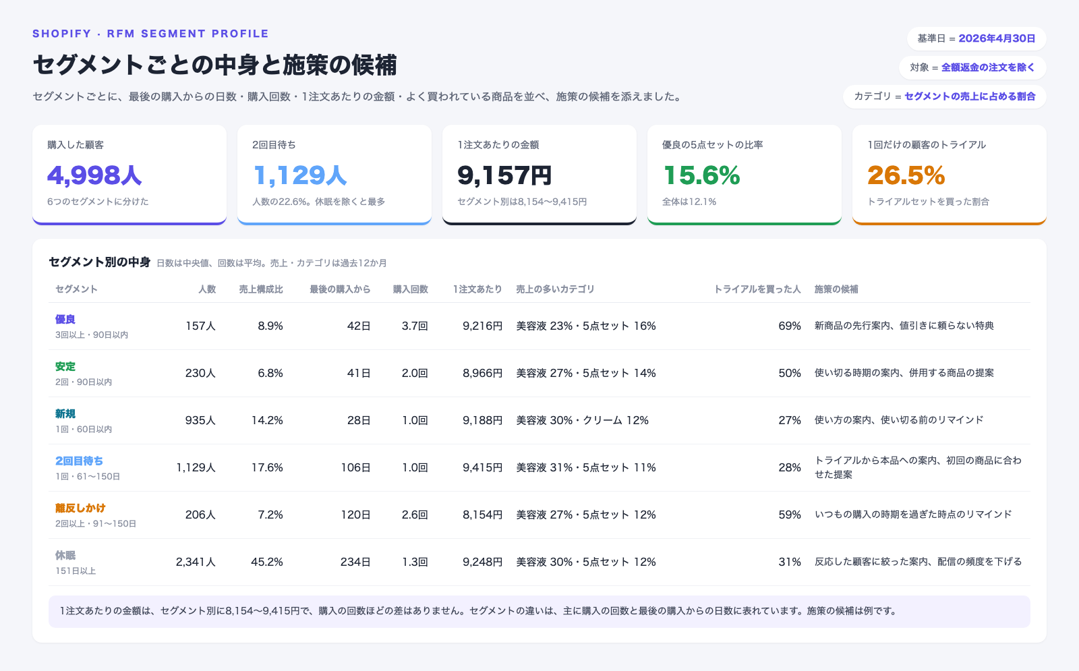The height and width of the screenshot is (671, 1079).
Task: Click いつもの購入の時期を過ぎた時点のリマインド text
Action: (x=914, y=515)
